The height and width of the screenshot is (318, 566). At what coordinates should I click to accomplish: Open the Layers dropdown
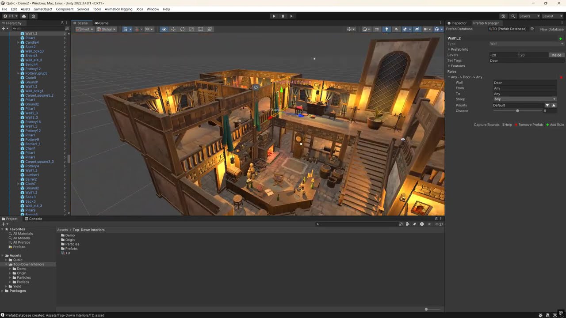[529, 16]
